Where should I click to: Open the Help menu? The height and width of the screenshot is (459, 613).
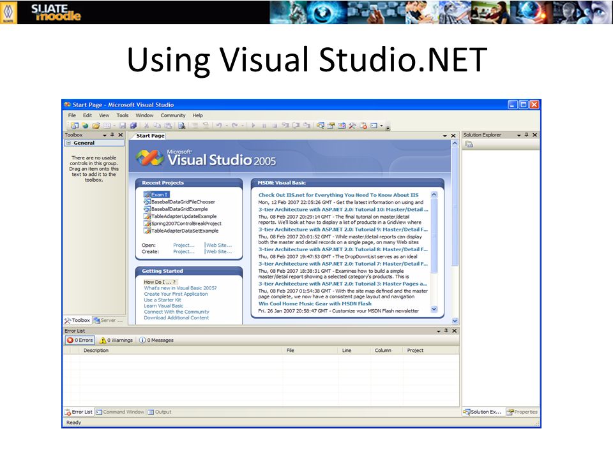click(197, 115)
